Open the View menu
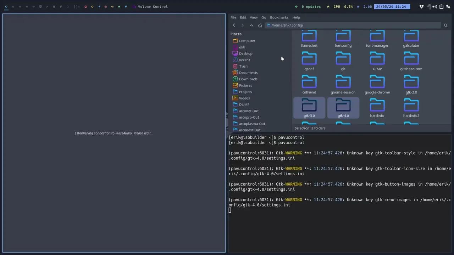This screenshot has width=454, height=255. click(x=254, y=17)
